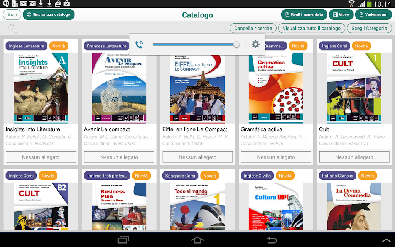Image resolution: width=395 pixels, height=247 pixels.
Task: Open the Video section
Action: (341, 14)
